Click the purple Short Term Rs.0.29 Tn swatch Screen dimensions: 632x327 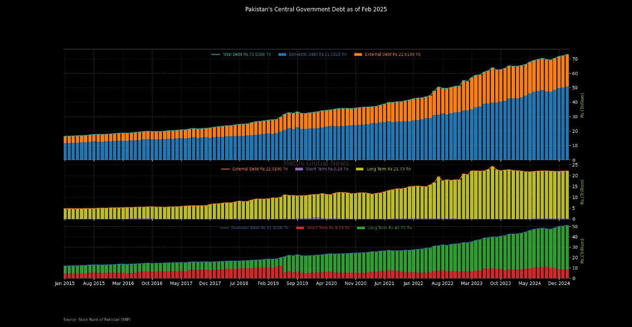(x=299, y=169)
